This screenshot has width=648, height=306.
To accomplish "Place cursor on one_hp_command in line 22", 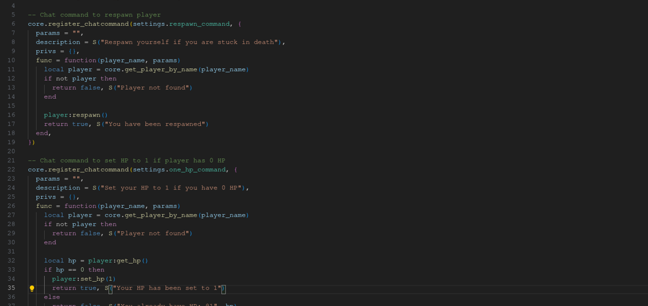I will click(x=197, y=169).
